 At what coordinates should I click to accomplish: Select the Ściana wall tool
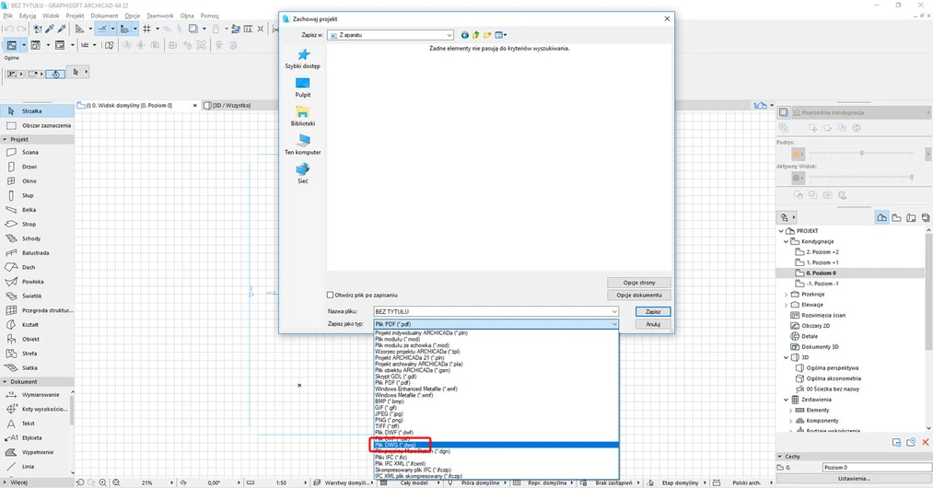click(37, 152)
